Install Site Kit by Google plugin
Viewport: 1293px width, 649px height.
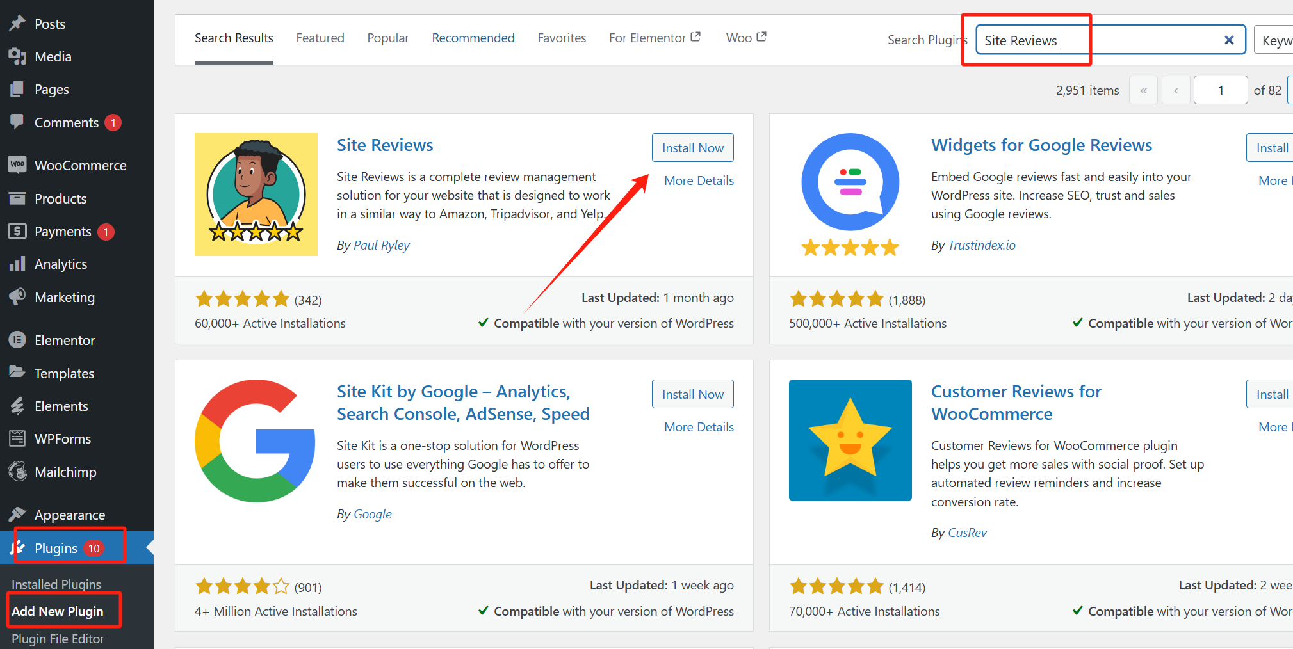(x=693, y=394)
